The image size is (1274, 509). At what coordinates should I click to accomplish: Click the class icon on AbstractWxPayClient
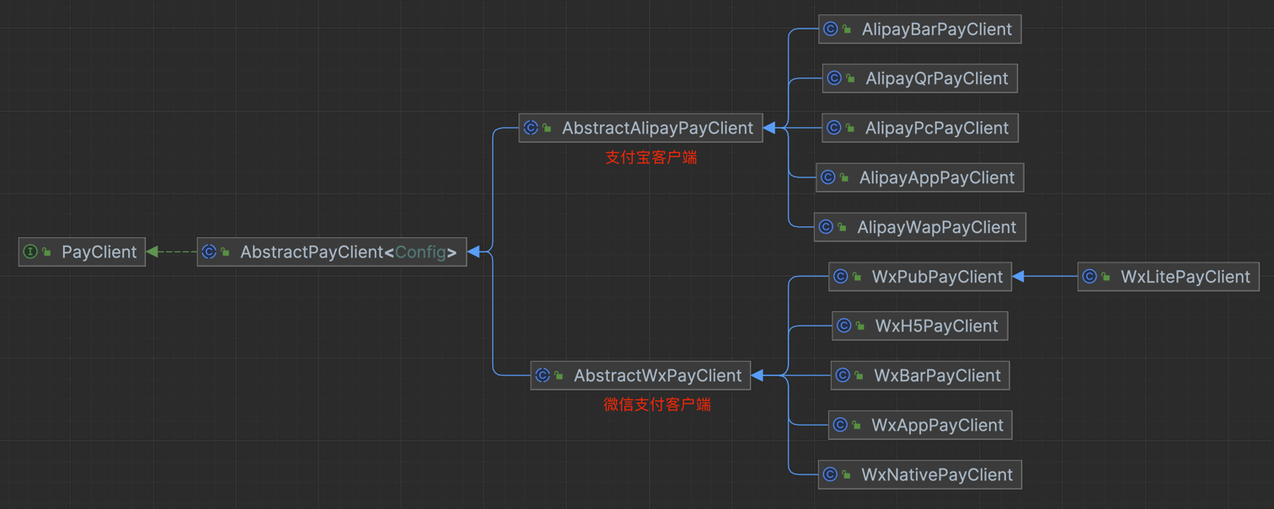click(543, 375)
